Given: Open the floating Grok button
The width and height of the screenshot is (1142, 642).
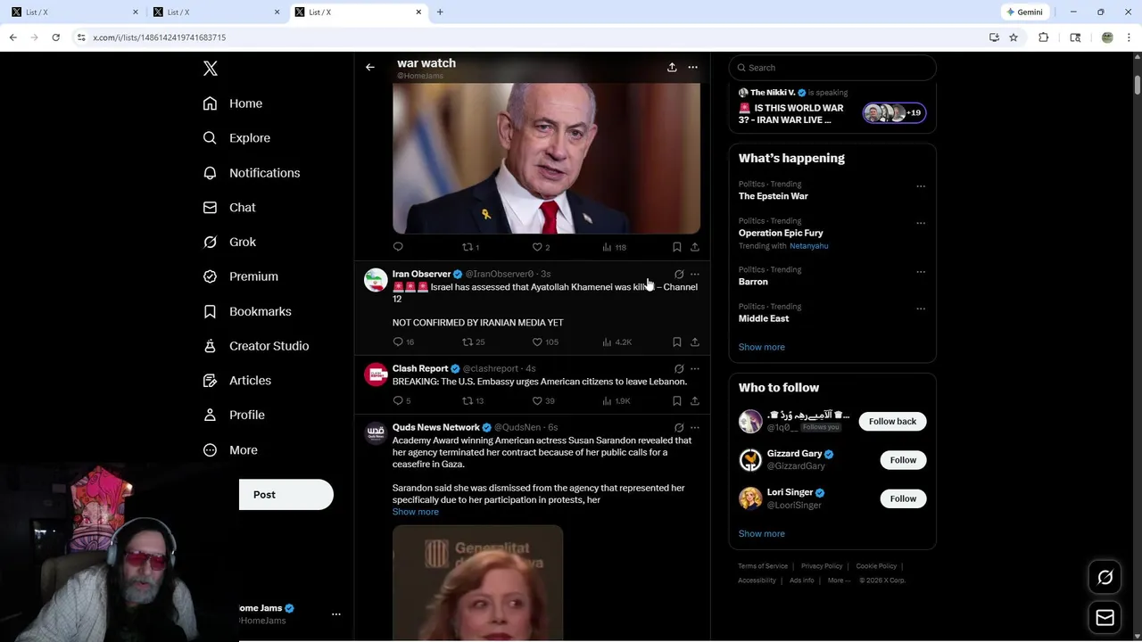Looking at the screenshot, I should point(1105,578).
